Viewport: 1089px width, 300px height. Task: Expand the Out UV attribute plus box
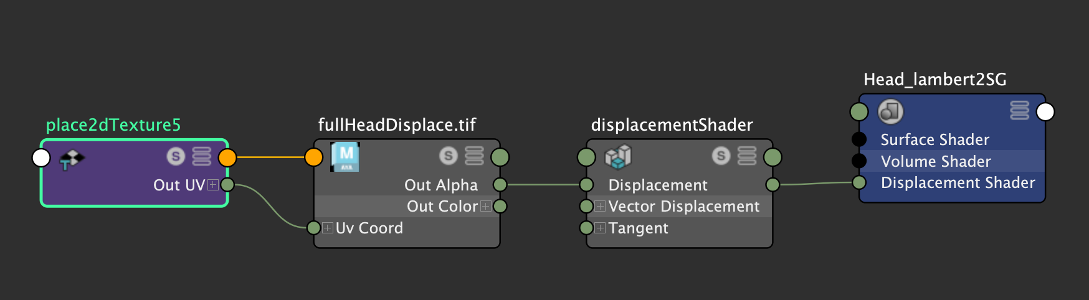point(212,185)
